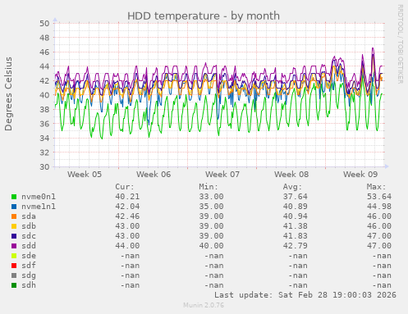Viewport: 408px width, 314px height.
Task: Click the sda legend label
Action: (x=29, y=216)
